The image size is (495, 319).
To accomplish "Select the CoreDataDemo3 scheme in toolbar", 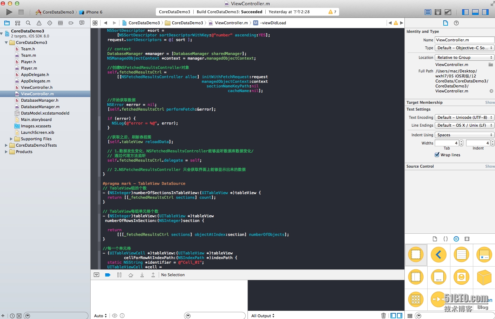I will tap(55, 12).
